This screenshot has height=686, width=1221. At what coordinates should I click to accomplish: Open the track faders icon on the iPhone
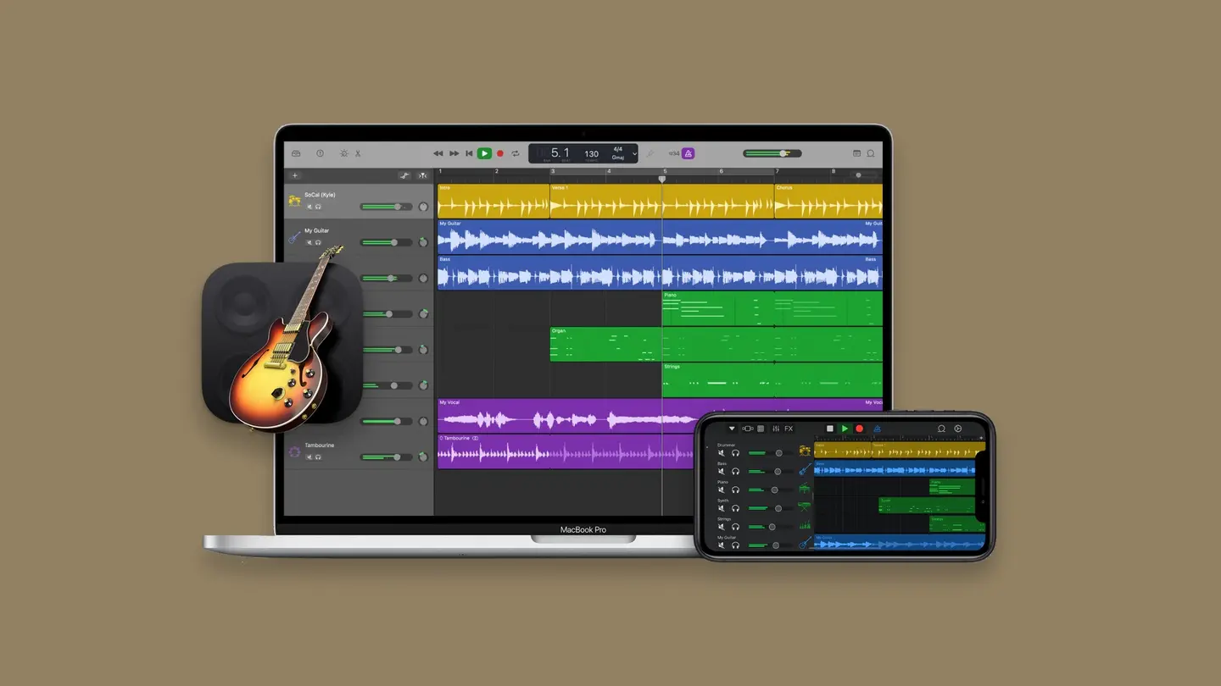tap(776, 429)
